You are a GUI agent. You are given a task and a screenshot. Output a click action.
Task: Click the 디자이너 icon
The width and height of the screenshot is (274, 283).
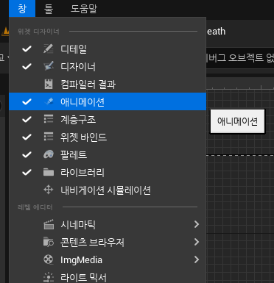point(49,66)
